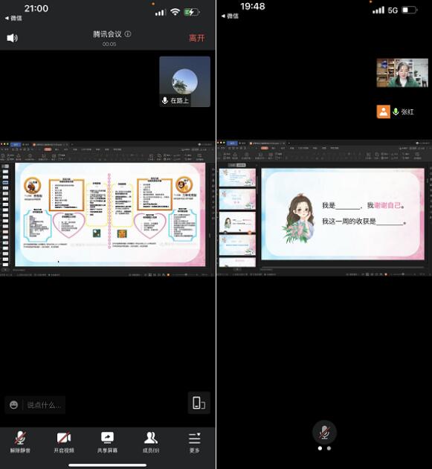Tap the speaker audio output icon

12,38
